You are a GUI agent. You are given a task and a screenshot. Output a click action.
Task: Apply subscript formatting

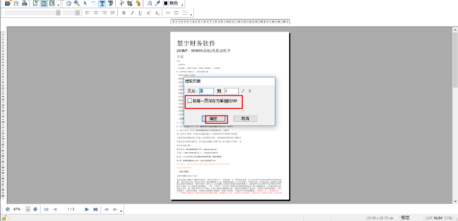click(157, 13)
